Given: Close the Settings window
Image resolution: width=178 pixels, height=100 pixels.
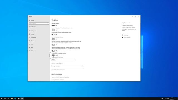Looking at the screenshot, I should (139, 16).
